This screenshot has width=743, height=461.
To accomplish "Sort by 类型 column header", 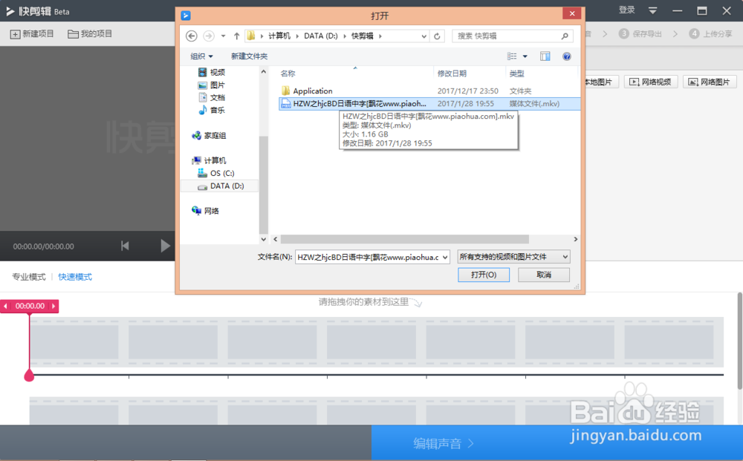I will click(x=517, y=73).
